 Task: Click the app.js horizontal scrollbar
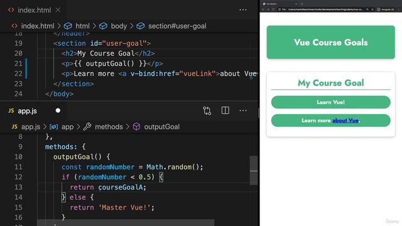pos(126,222)
